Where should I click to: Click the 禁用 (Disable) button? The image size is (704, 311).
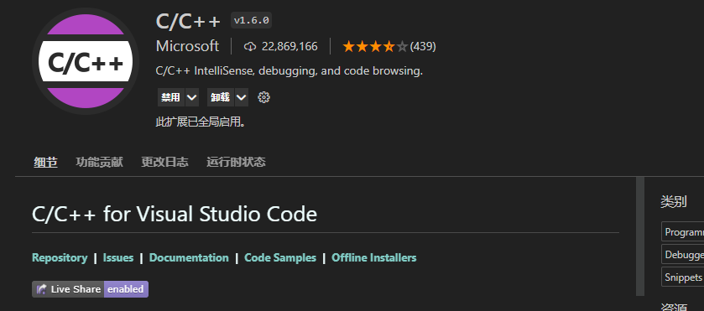170,97
